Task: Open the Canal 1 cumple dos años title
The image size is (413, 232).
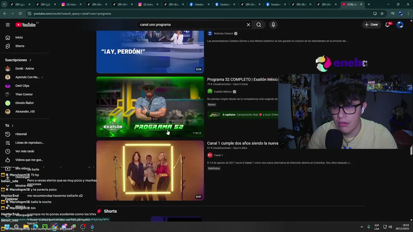Action: point(243,143)
